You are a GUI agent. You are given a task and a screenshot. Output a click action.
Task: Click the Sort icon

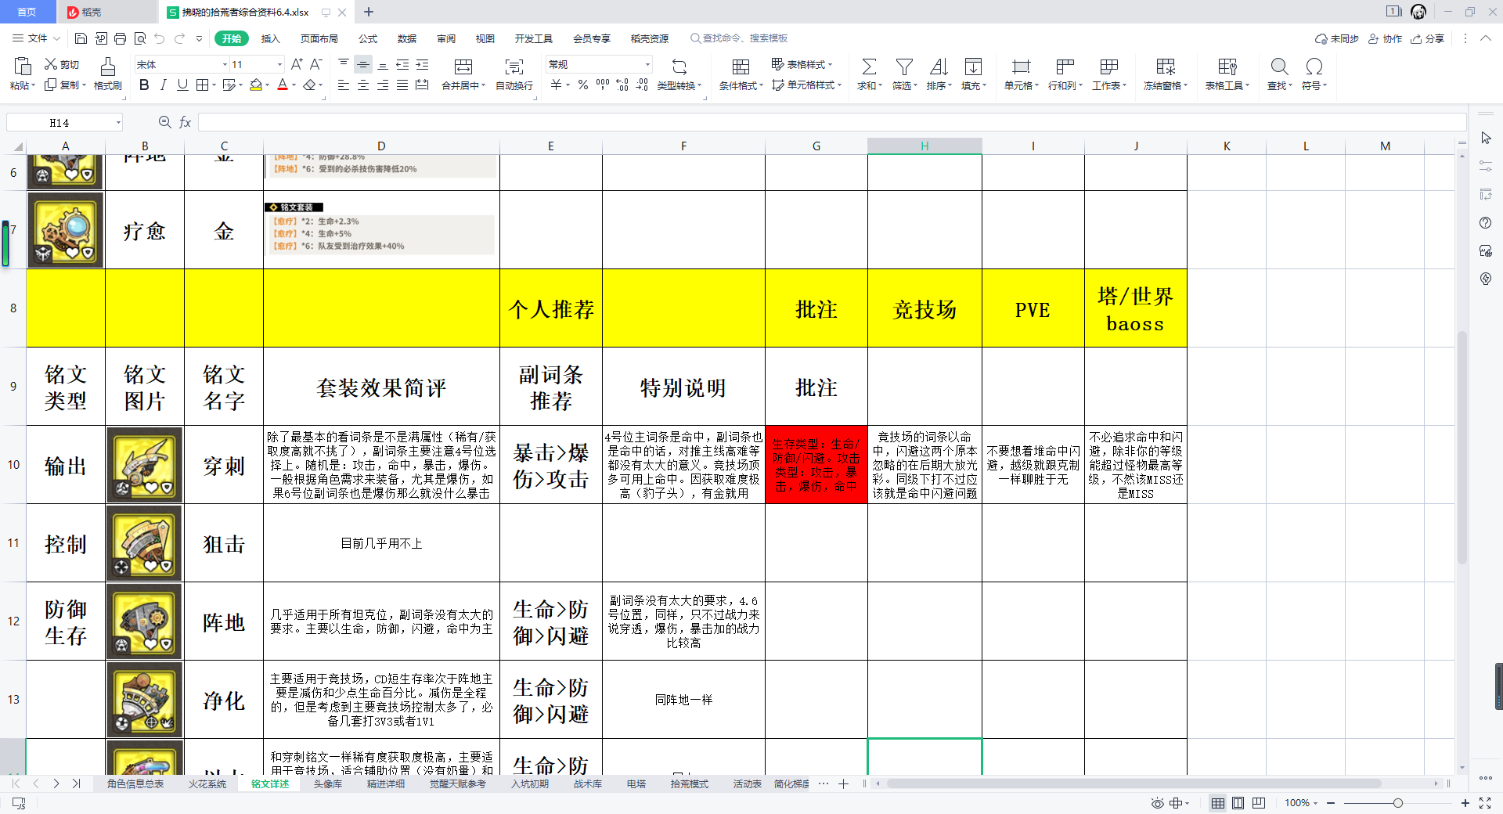pos(939,67)
